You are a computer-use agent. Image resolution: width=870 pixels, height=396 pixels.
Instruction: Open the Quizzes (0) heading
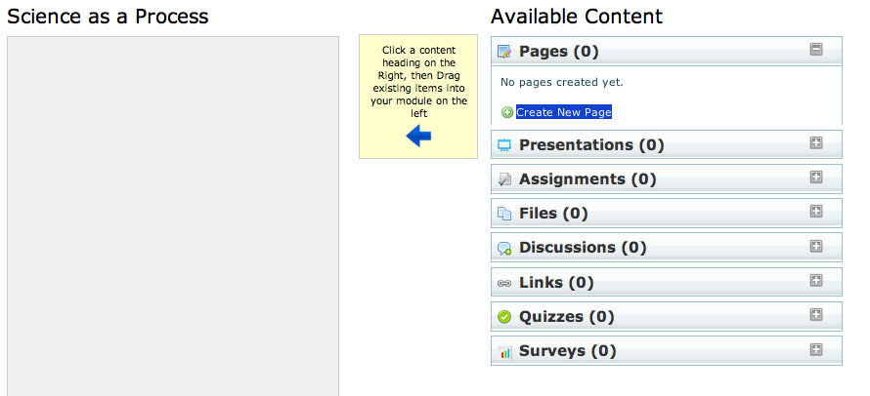(x=566, y=317)
